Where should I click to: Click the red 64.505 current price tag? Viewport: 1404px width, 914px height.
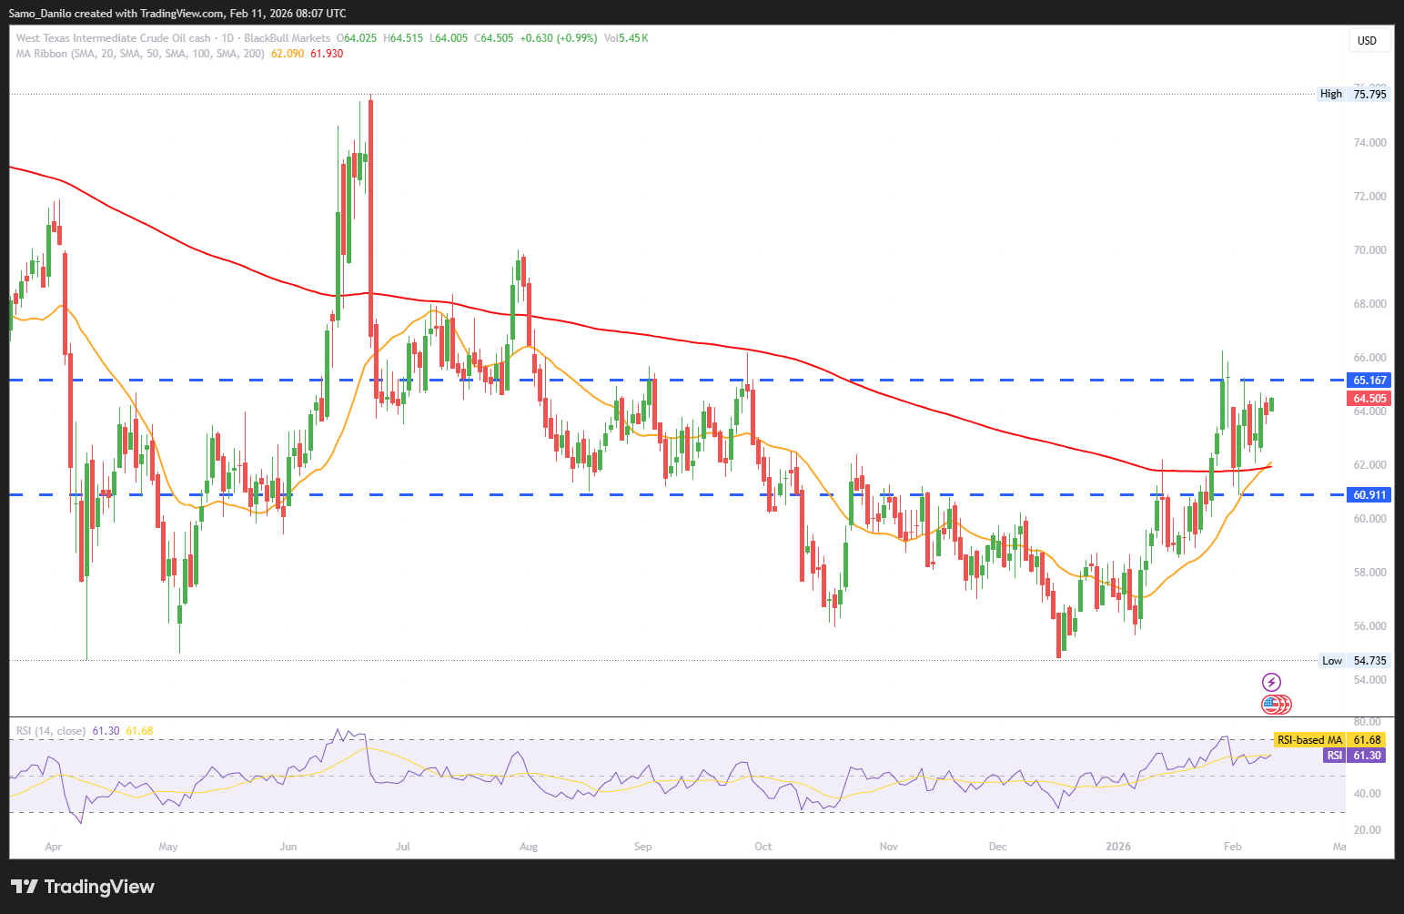1369,399
